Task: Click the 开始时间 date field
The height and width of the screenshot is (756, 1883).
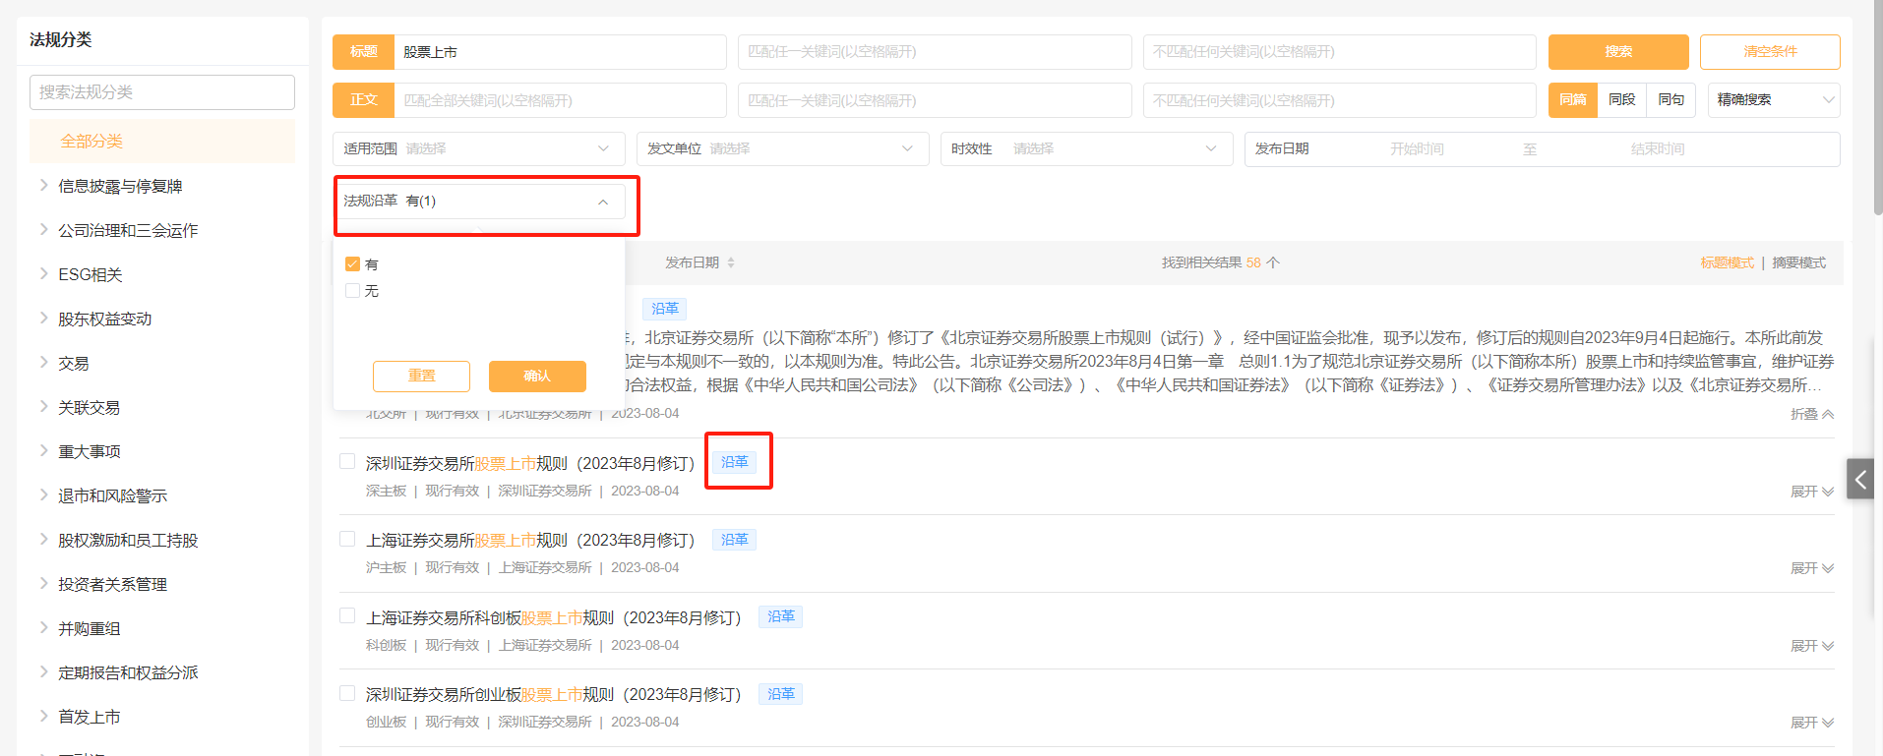Action: (1417, 149)
